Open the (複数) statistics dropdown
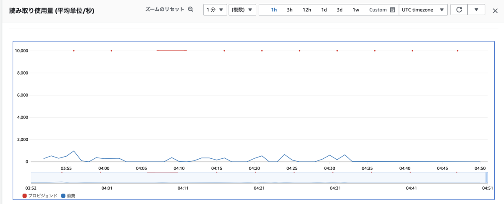This screenshot has height=204, width=504. point(243,10)
